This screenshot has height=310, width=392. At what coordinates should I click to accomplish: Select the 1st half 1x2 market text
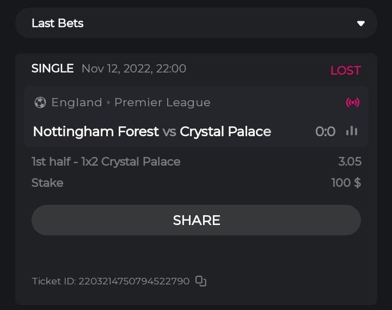click(106, 161)
